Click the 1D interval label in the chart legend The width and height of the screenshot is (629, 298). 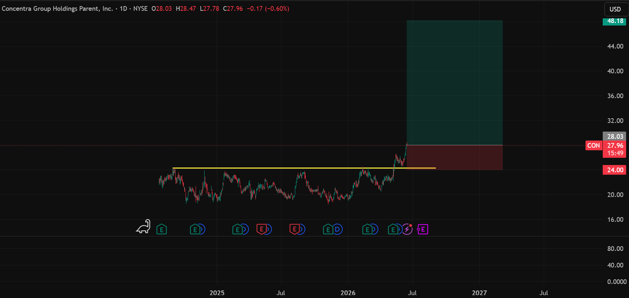(124, 9)
